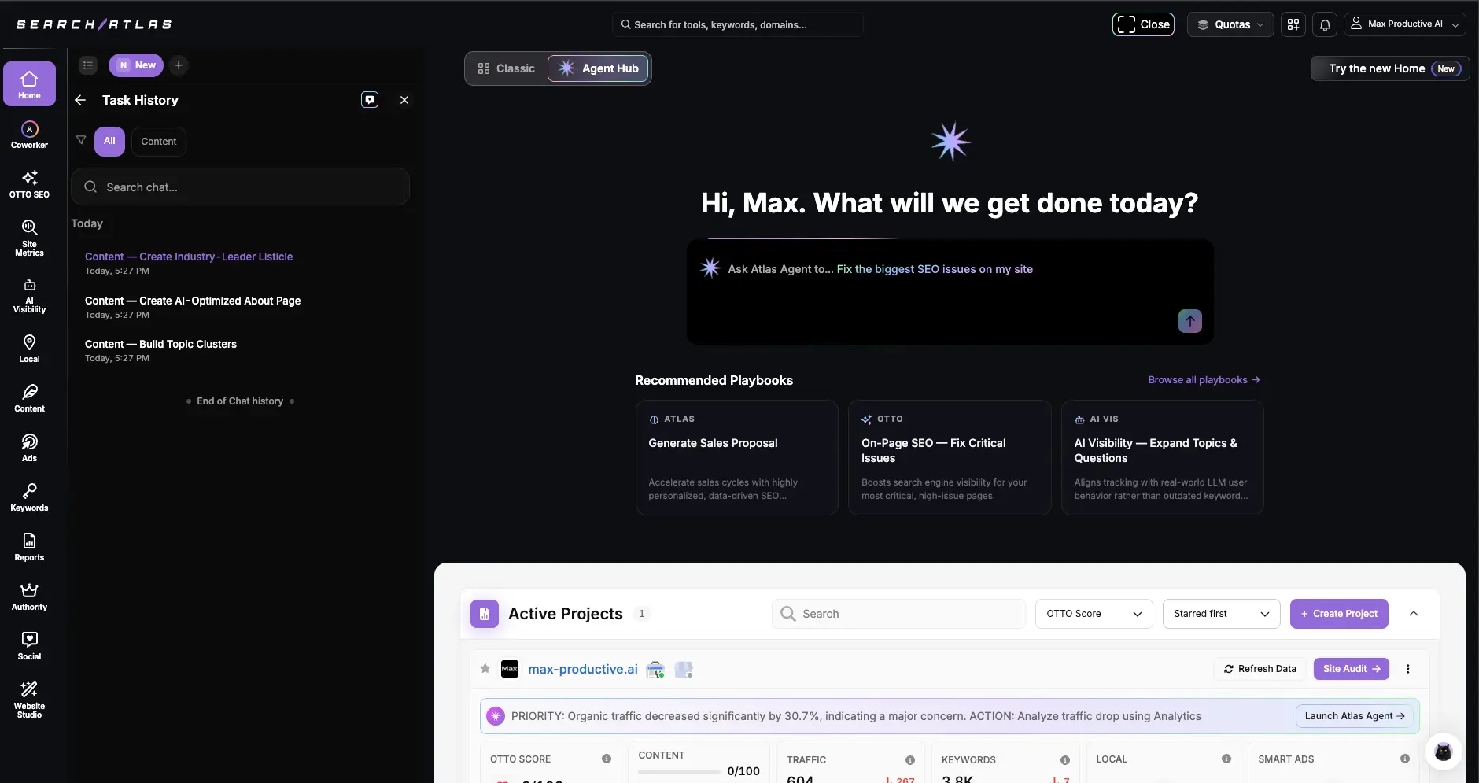The image size is (1479, 783).
Task: Open the Social sidebar section
Action: 29,646
